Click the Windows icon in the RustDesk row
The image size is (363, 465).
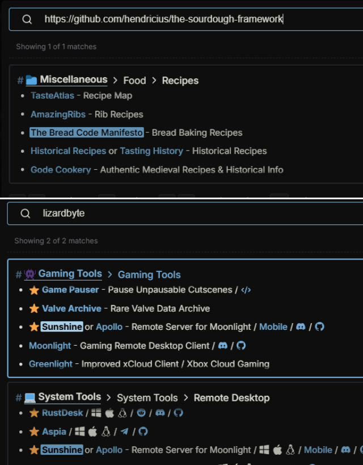[x=96, y=413]
